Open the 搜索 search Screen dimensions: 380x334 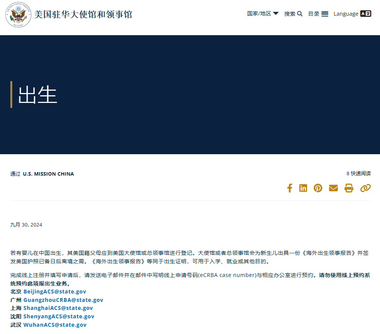coord(293,14)
